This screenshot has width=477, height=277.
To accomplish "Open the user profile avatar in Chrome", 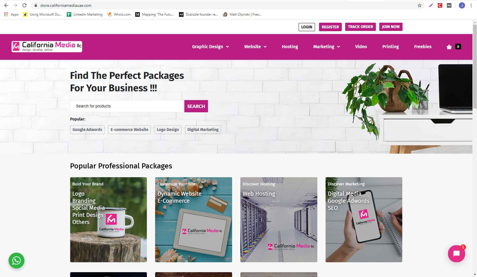I will pos(462,5).
